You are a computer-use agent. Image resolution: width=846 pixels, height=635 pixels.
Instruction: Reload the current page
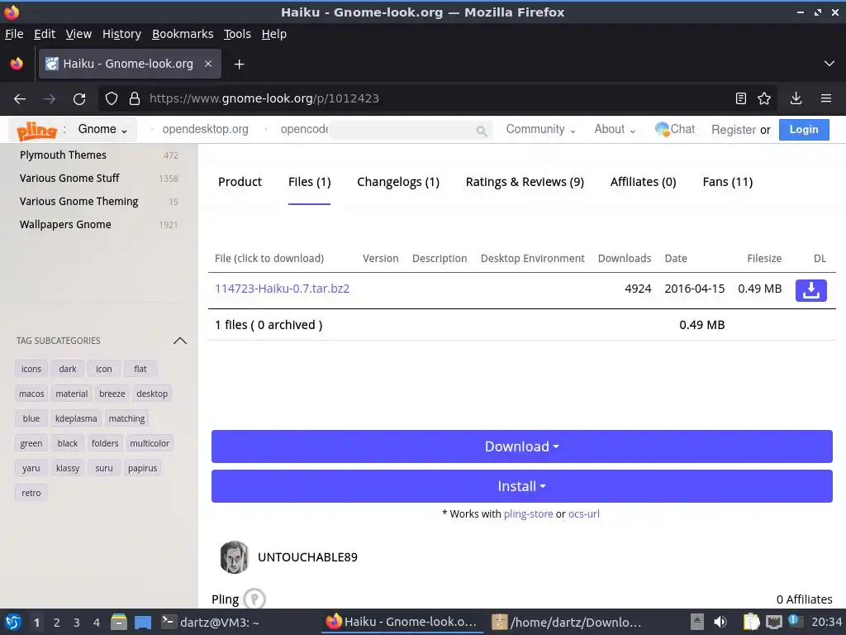coord(79,99)
